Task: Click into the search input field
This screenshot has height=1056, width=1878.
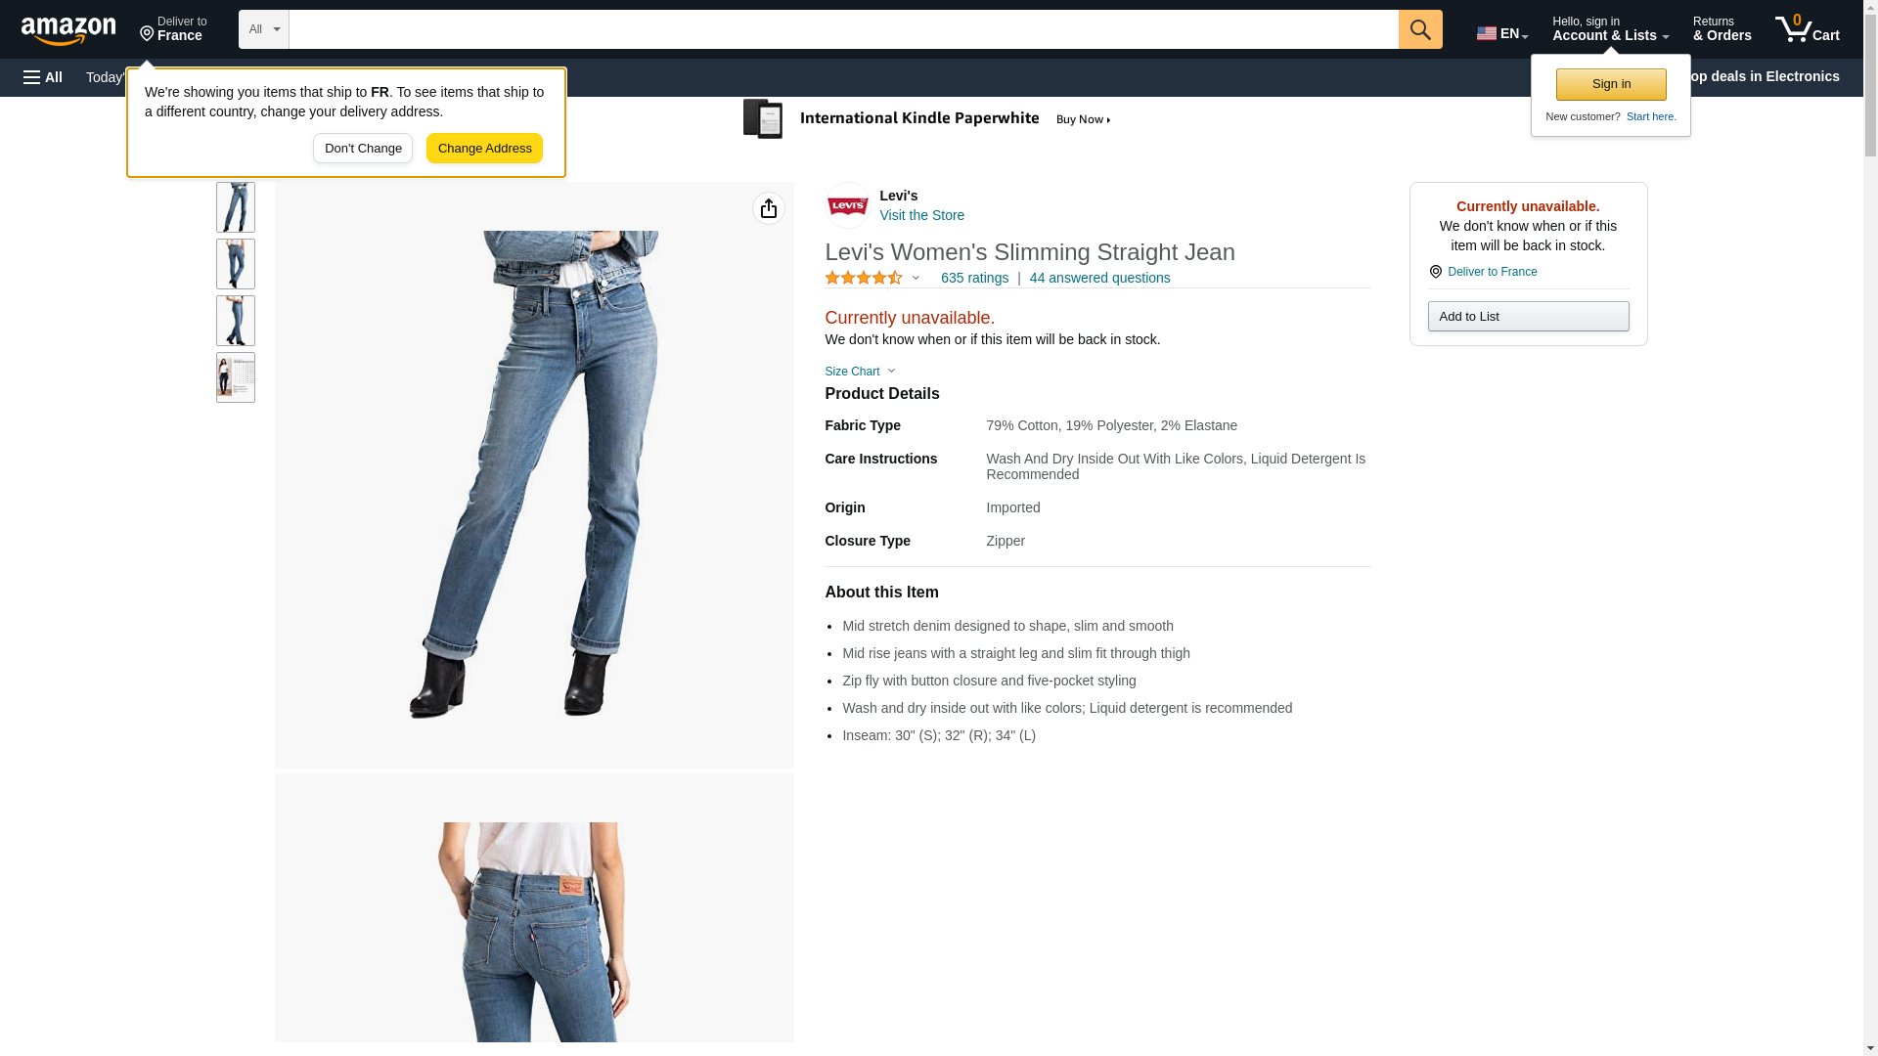Action: pos(843,29)
